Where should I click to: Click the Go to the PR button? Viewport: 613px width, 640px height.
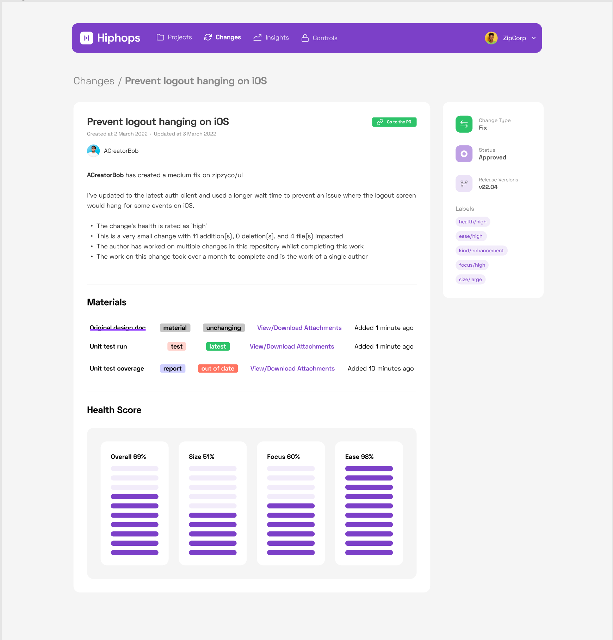394,122
